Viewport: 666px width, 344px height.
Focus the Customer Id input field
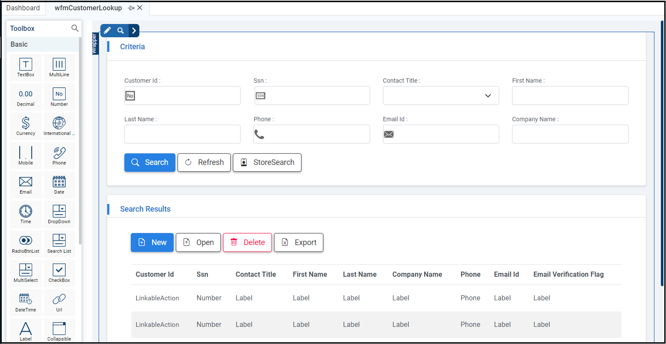click(x=182, y=96)
